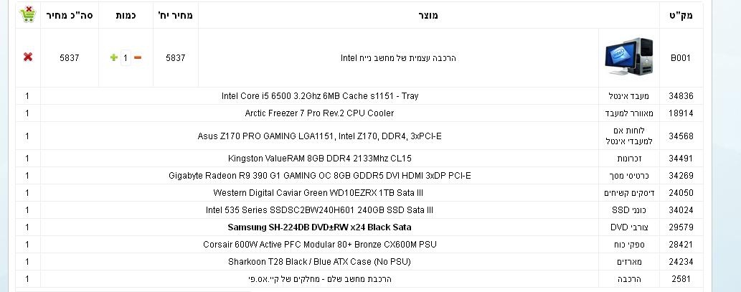Click the quantity input field showing 1
The height and width of the screenshot is (292, 741).
[126, 57]
